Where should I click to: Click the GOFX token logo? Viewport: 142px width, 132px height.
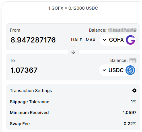coord(131,40)
